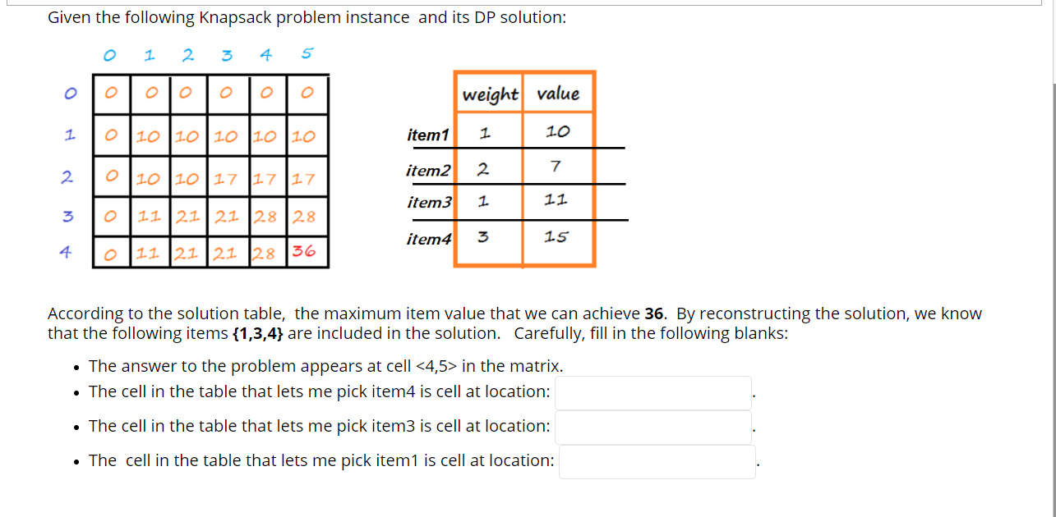Click the blank field for item1 location
The image size is (1056, 517).
[657, 460]
